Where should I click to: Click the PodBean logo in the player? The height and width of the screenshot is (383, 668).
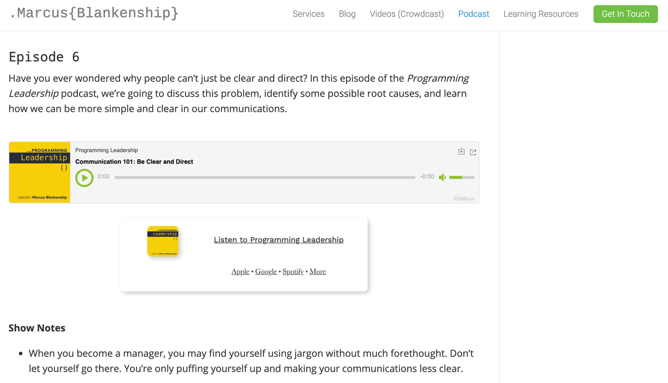tap(464, 198)
